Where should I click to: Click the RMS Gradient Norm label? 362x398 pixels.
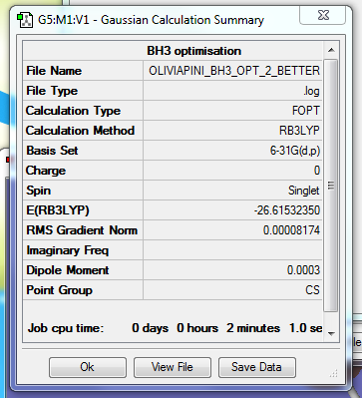82,230
